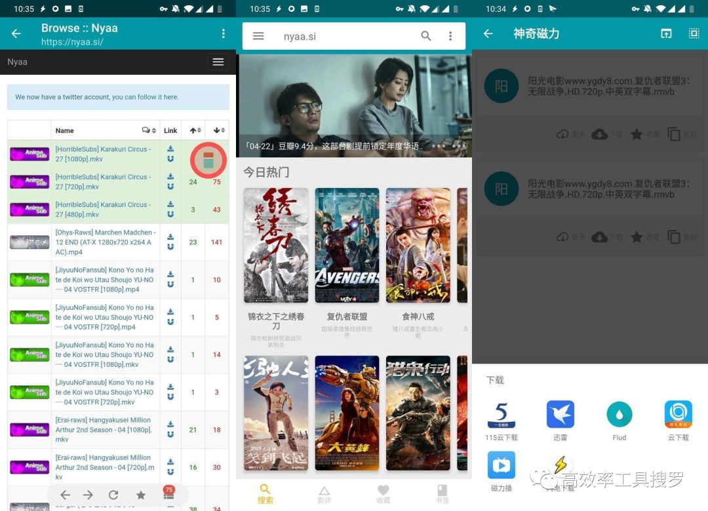708x511 pixels.
Task: Download torrent for Karakuri Circus 27 [720p]
Action: [x=170, y=176]
